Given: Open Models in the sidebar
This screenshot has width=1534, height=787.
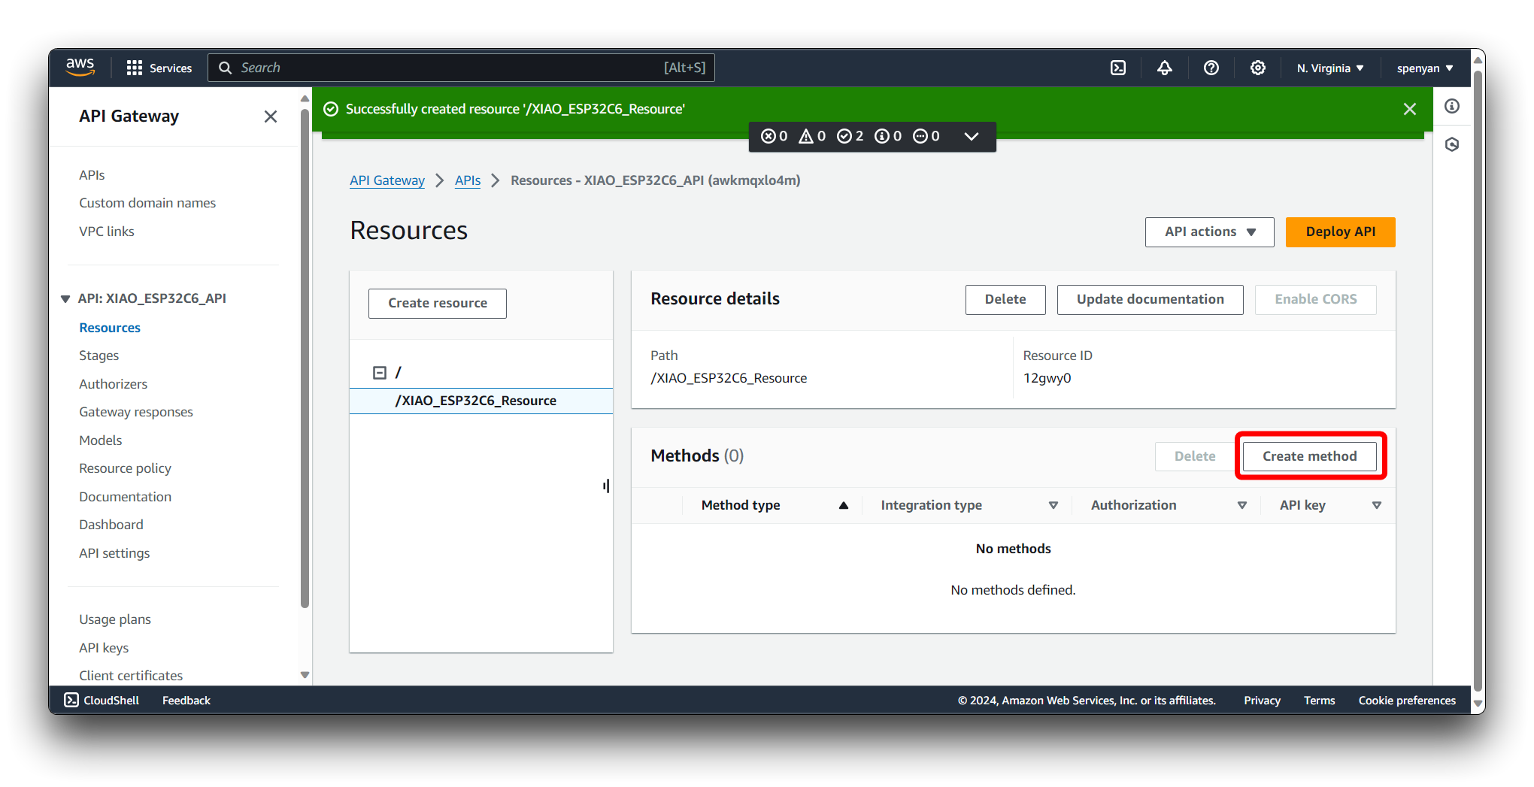Looking at the screenshot, I should point(101,440).
